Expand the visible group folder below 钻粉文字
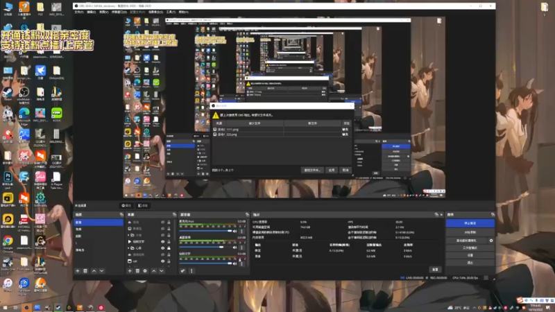555x312 pixels. [129, 248]
